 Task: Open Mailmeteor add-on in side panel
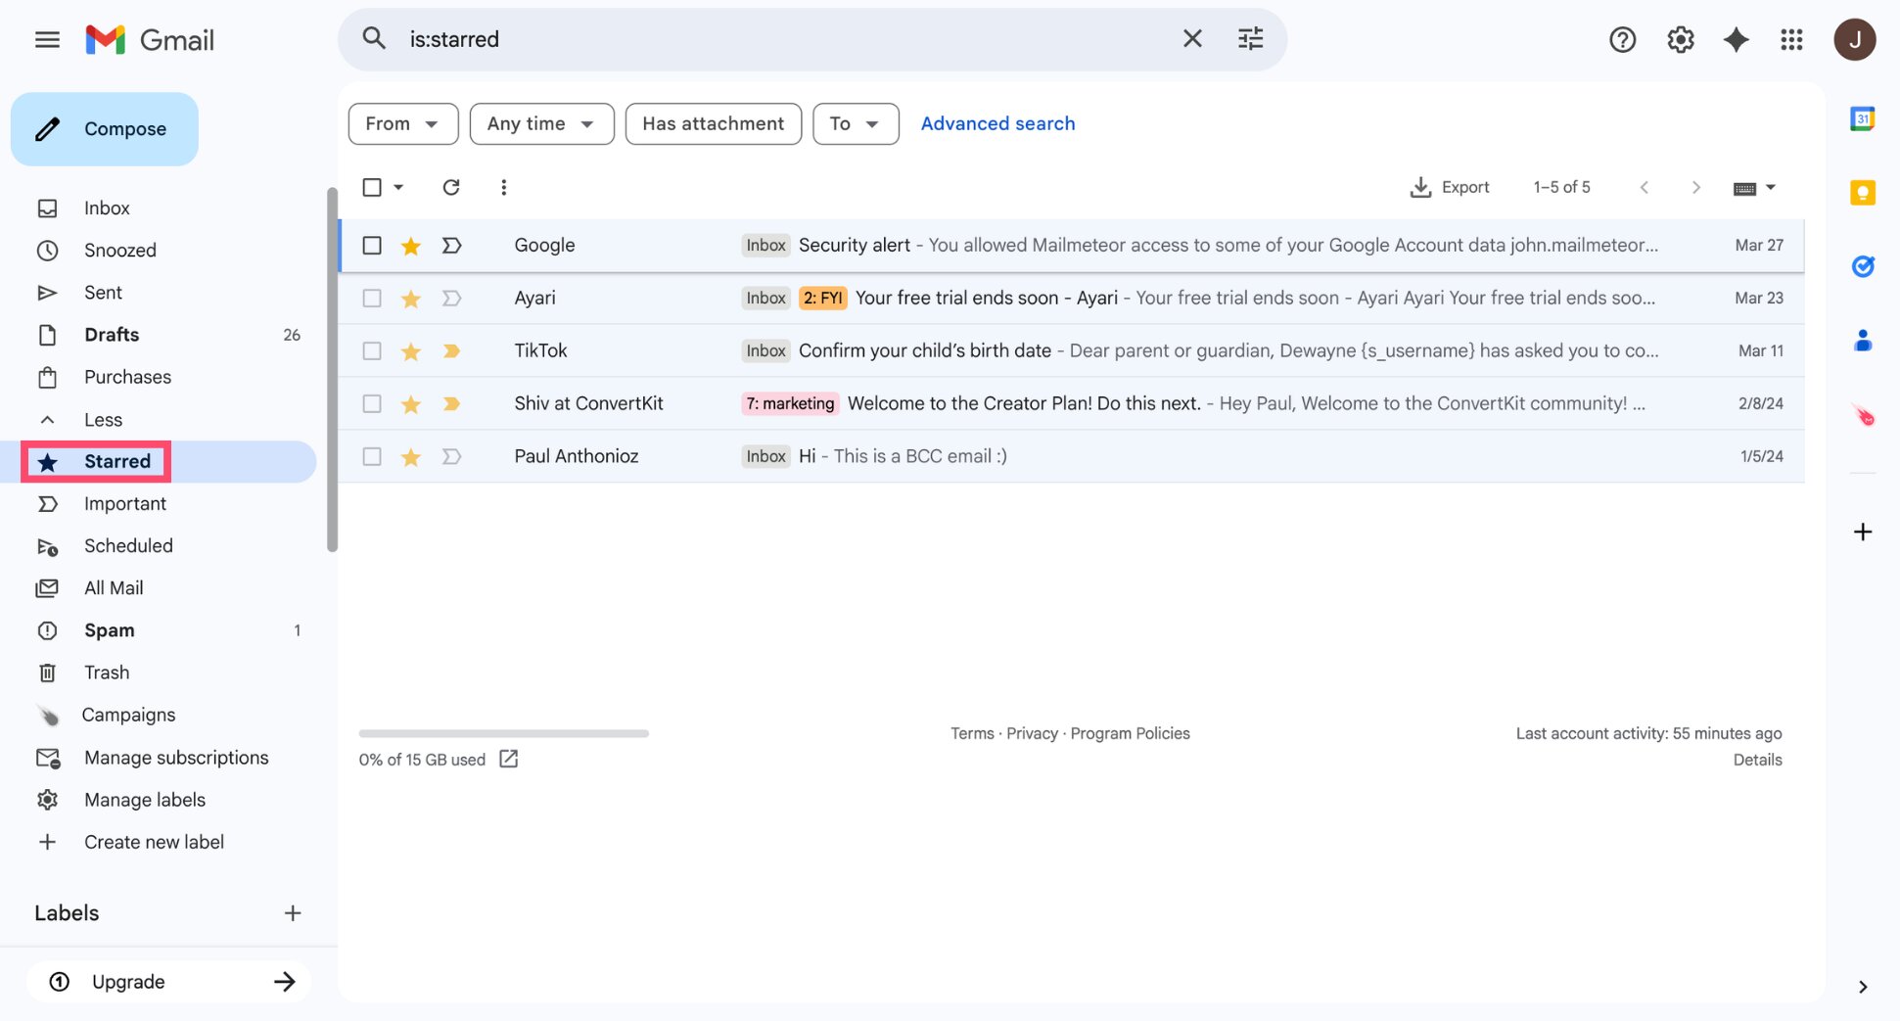(x=1862, y=416)
